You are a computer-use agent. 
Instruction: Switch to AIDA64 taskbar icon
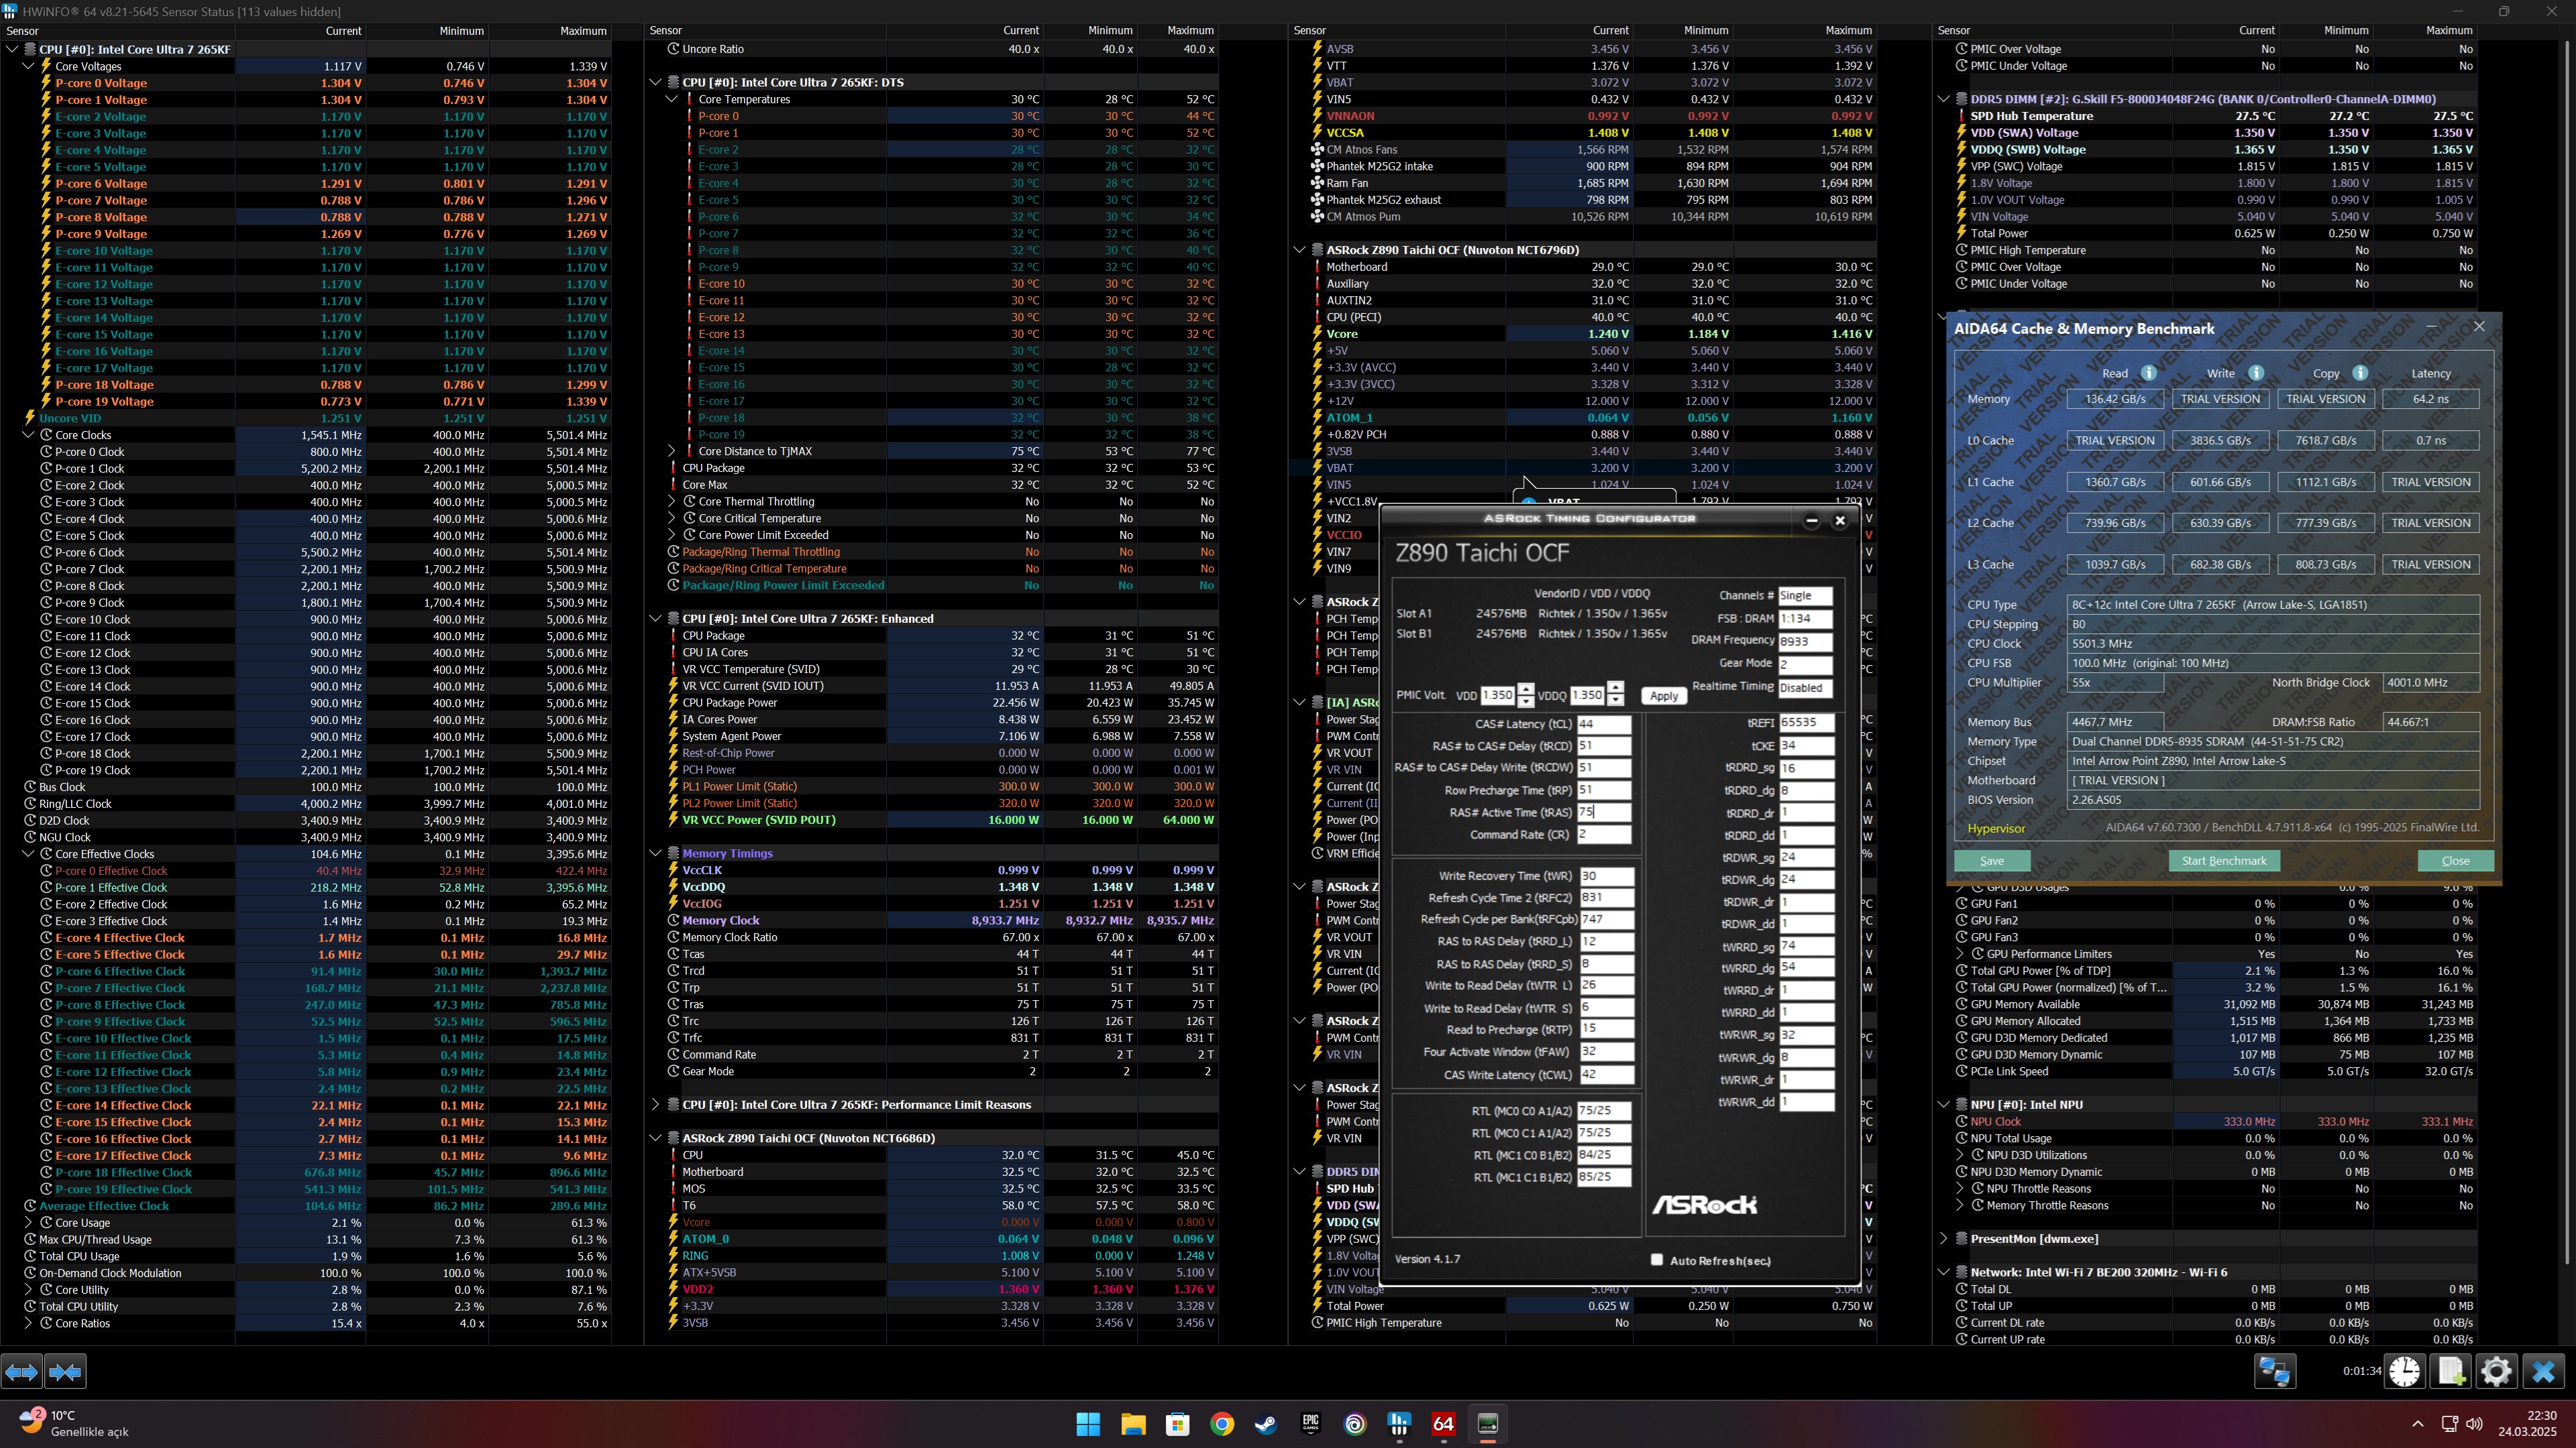coord(1443,1424)
